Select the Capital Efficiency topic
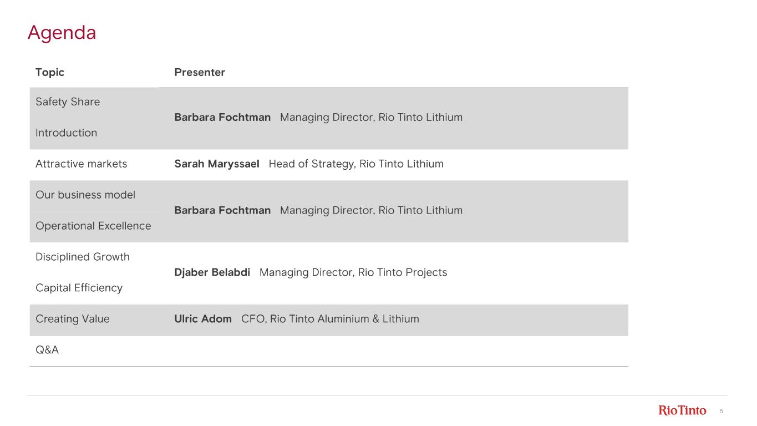This screenshot has height=426, width=757. point(79,288)
